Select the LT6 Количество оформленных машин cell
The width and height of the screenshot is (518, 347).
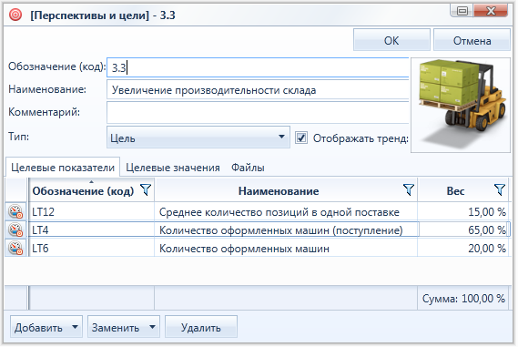click(286, 249)
